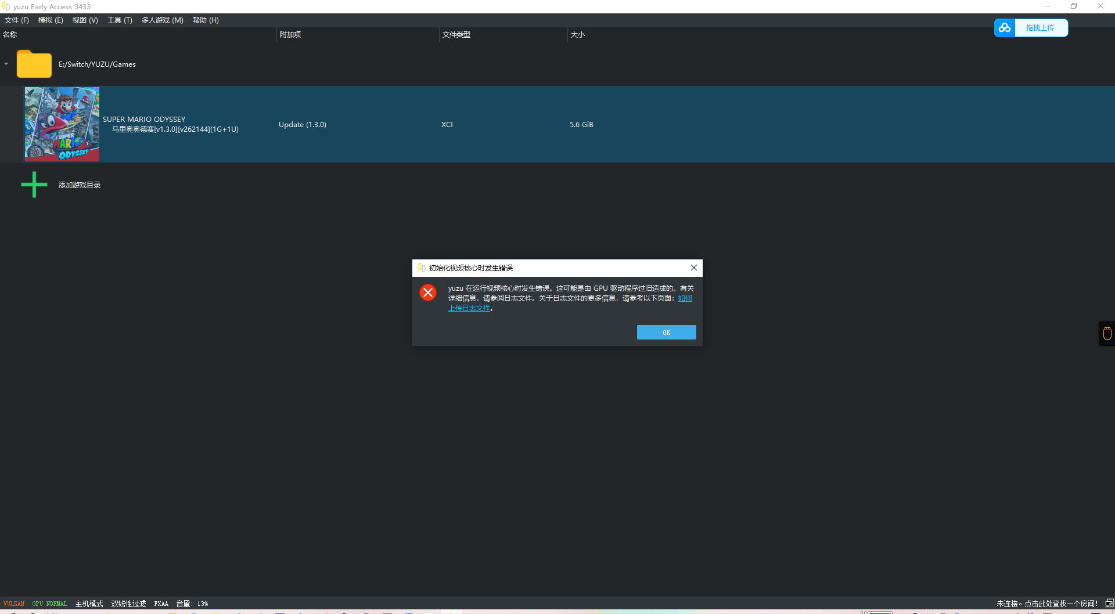Click the red error icon in the dialog
Viewport: 1115px width, 614px height.
(428, 292)
